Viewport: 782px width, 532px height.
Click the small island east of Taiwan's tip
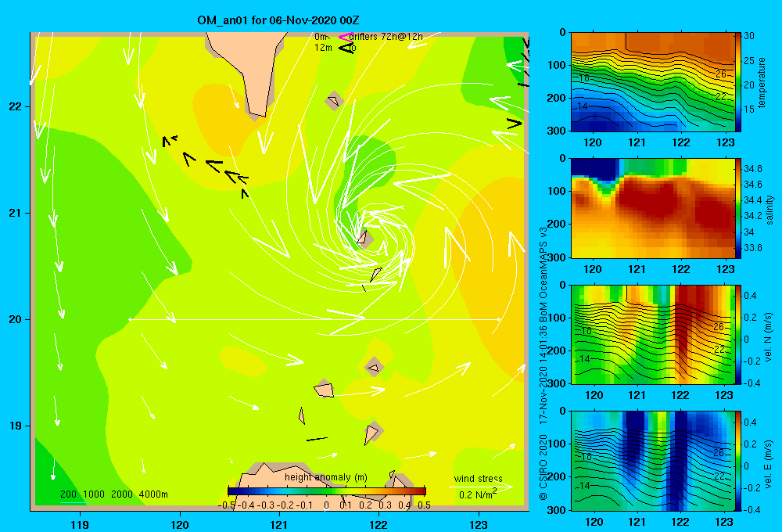point(334,101)
